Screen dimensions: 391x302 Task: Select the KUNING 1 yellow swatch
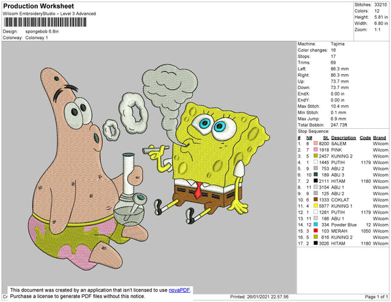[315, 206]
